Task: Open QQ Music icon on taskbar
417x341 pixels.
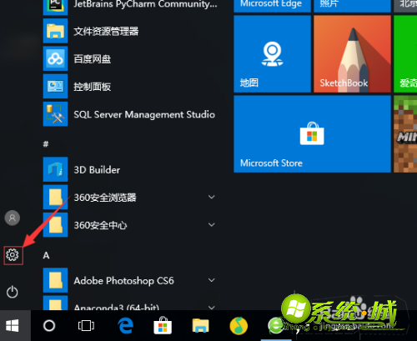Action: [239, 326]
